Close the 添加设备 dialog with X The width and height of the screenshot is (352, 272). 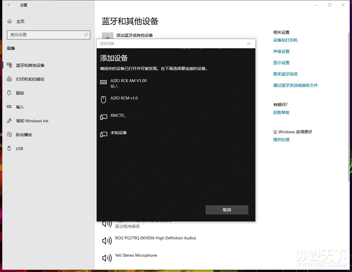[248, 44]
